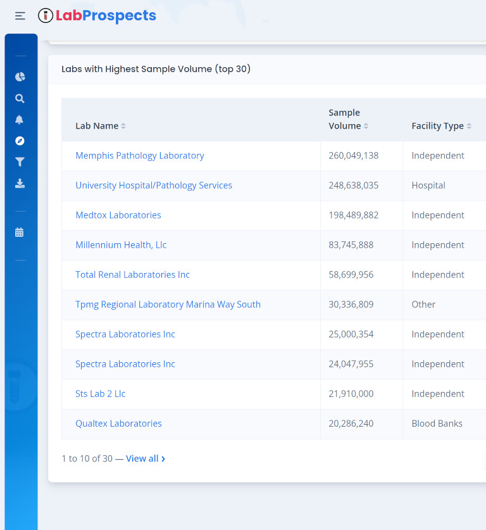The width and height of the screenshot is (486, 530).
Task: Open the calendar sidebar icon
Action: pos(19,232)
